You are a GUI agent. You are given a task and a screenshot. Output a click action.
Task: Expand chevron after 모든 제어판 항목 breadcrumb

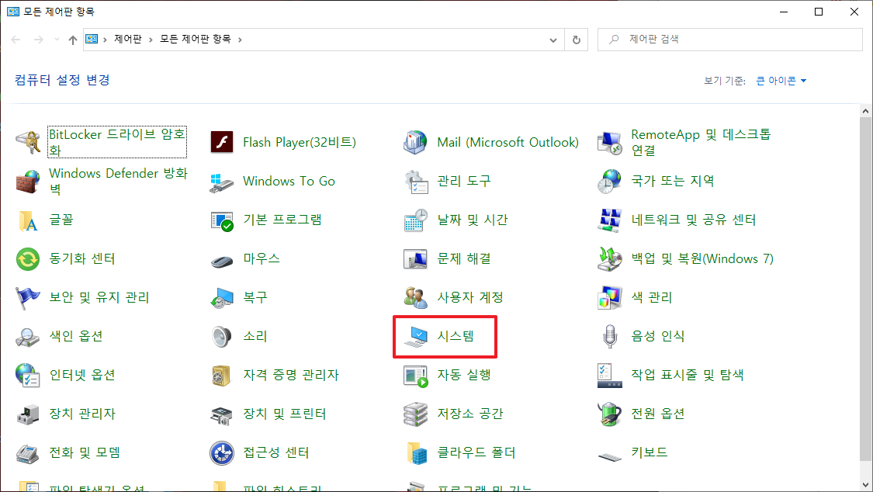pos(240,40)
